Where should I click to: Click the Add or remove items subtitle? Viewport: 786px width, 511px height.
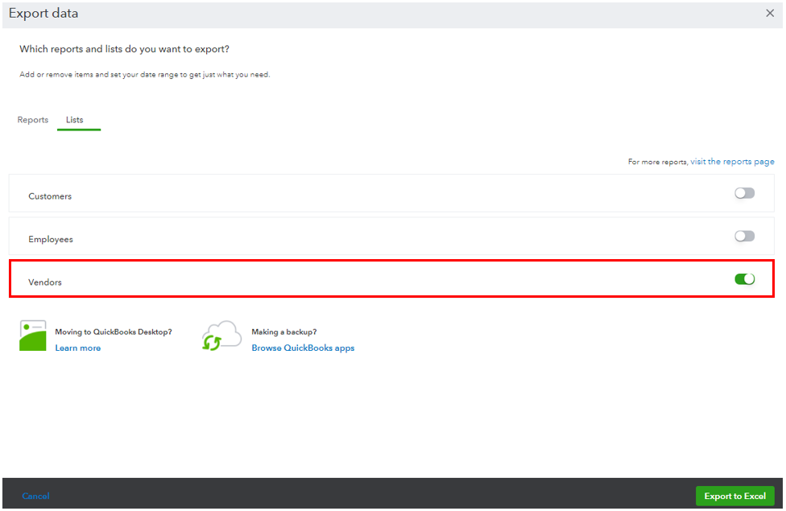coord(144,75)
